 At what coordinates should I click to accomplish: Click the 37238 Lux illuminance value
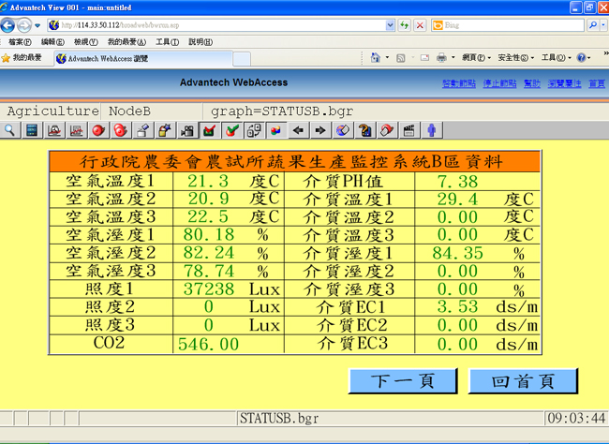(x=209, y=289)
